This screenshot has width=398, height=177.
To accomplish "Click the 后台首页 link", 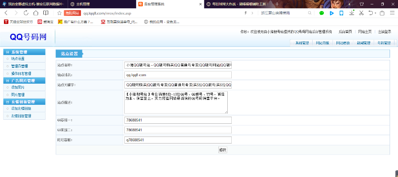I will point(345,32).
